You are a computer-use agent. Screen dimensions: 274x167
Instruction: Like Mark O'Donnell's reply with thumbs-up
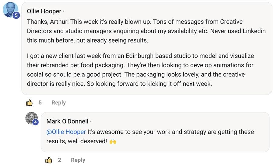[x=49, y=160]
